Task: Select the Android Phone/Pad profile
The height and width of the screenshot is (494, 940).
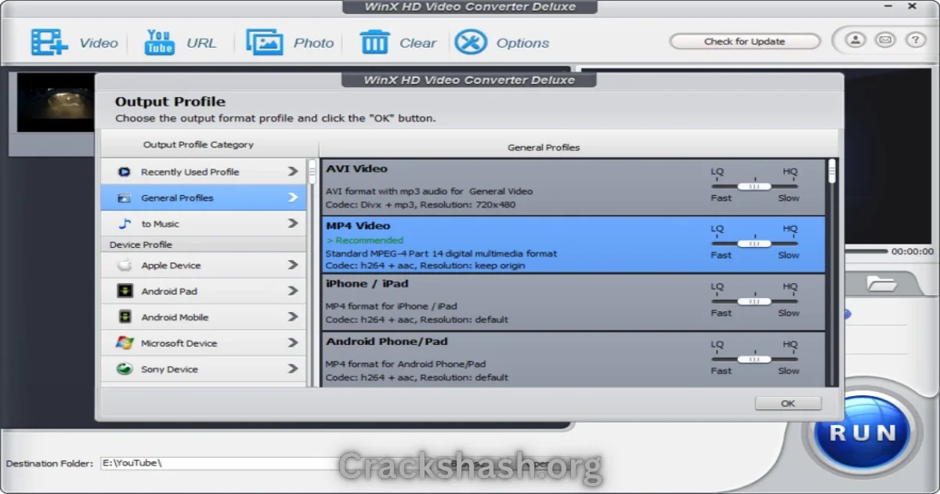Action: (573, 359)
